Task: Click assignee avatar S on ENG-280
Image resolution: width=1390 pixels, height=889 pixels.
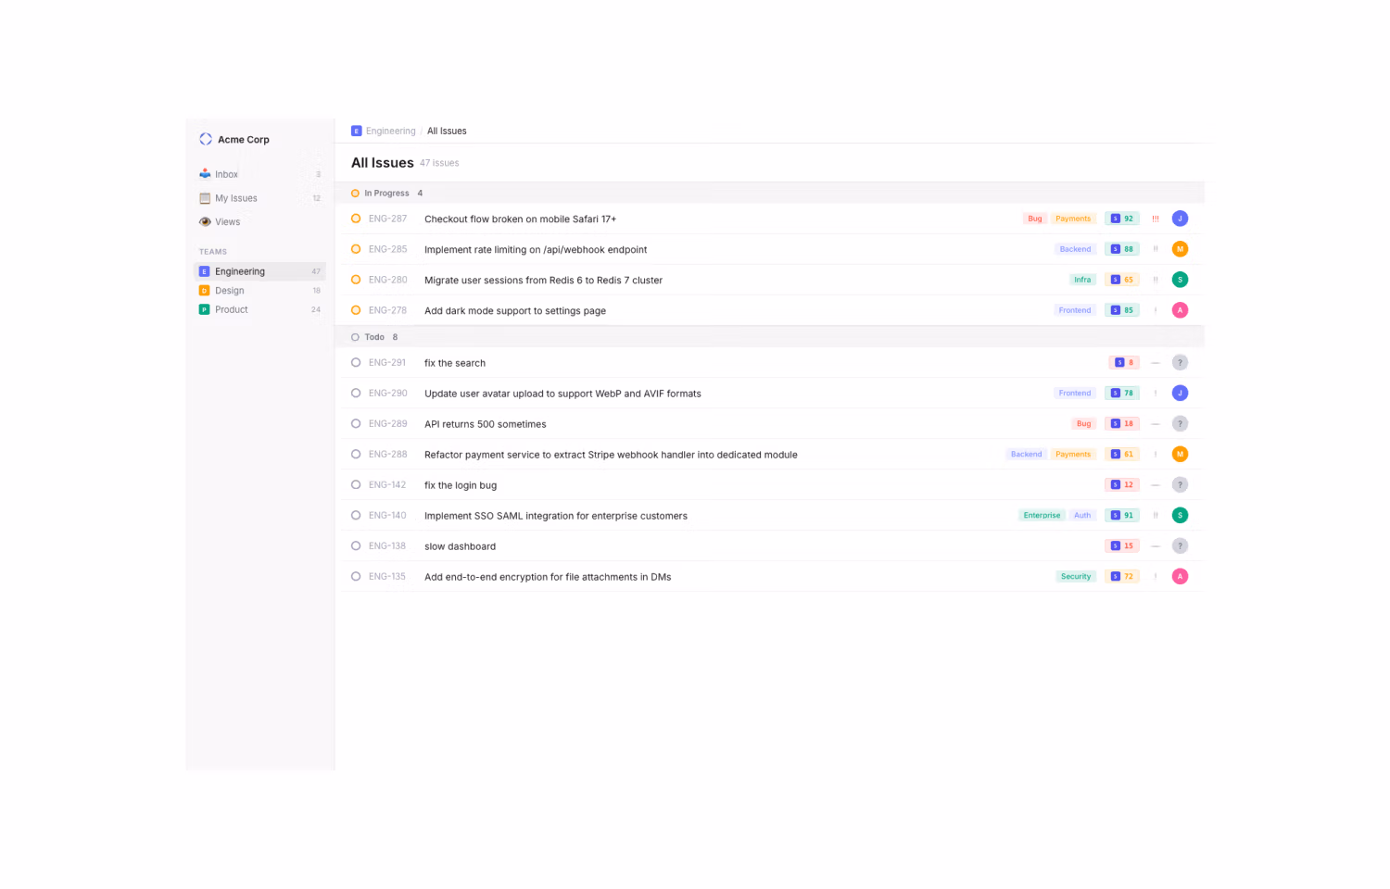Action: [1180, 280]
